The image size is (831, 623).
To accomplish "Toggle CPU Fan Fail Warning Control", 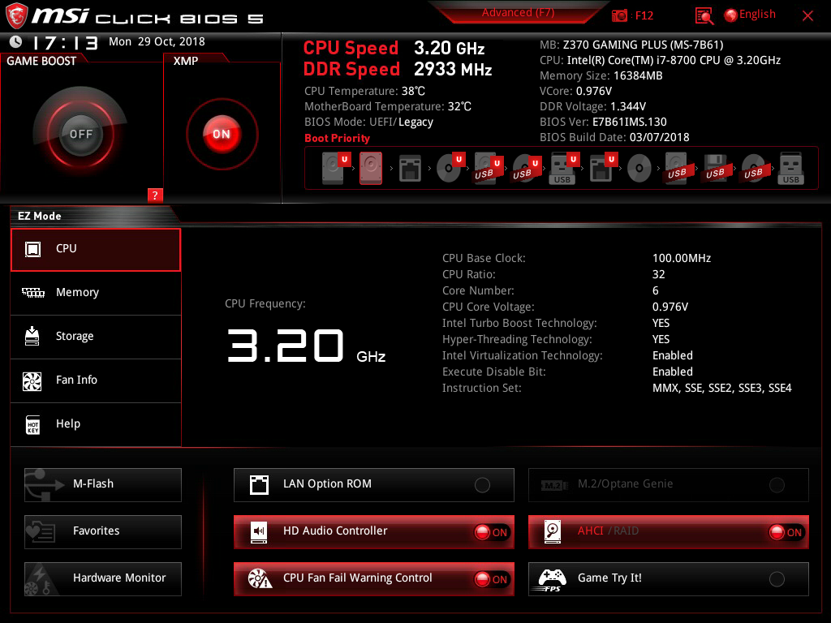I will (x=492, y=579).
